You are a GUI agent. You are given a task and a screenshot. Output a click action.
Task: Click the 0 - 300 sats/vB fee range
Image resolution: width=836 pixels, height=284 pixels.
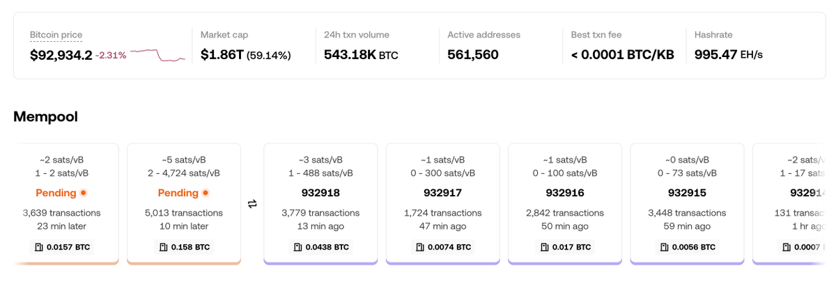click(442, 173)
